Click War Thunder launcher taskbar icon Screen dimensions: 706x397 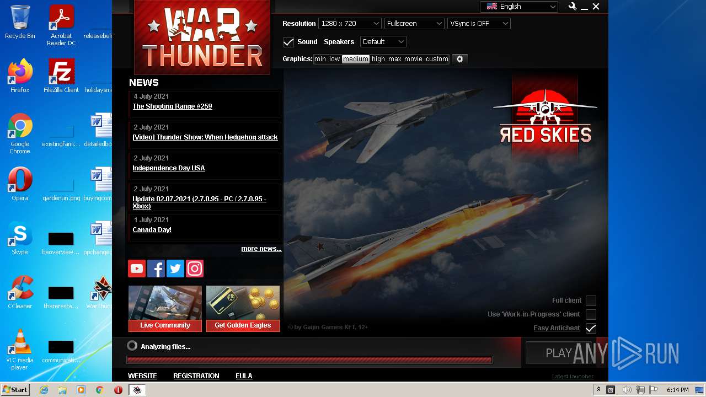point(137,390)
